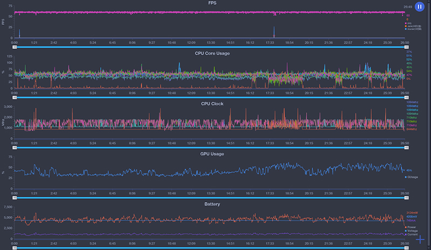Toggle the Current series in Battery legend

click(x=411, y=234)
